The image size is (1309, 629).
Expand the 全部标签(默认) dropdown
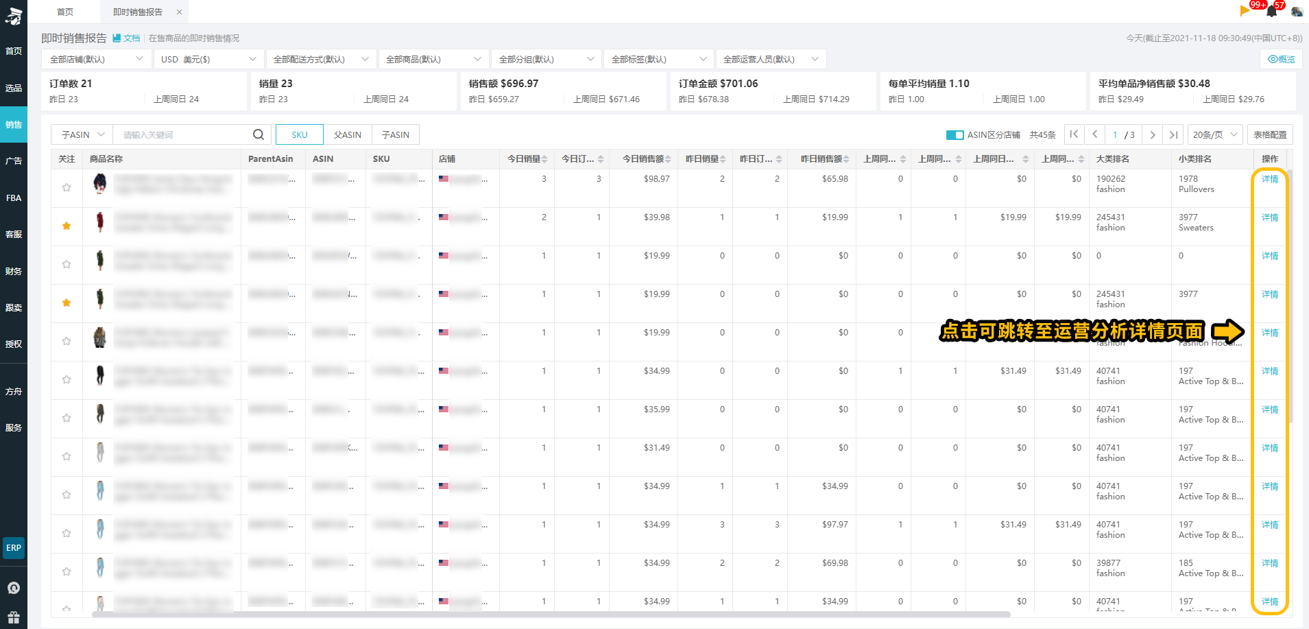(658, 59)
